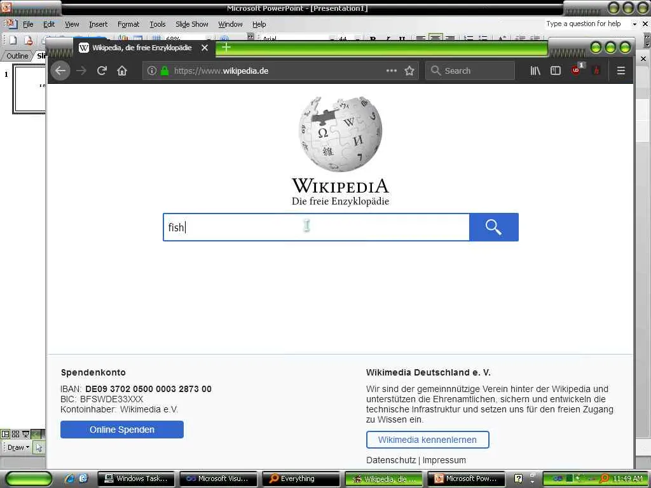Image resolution: width=651 pixels, height=488 pixels.
Task: Open PowerPoint File menu
Action: pos(28,24)
